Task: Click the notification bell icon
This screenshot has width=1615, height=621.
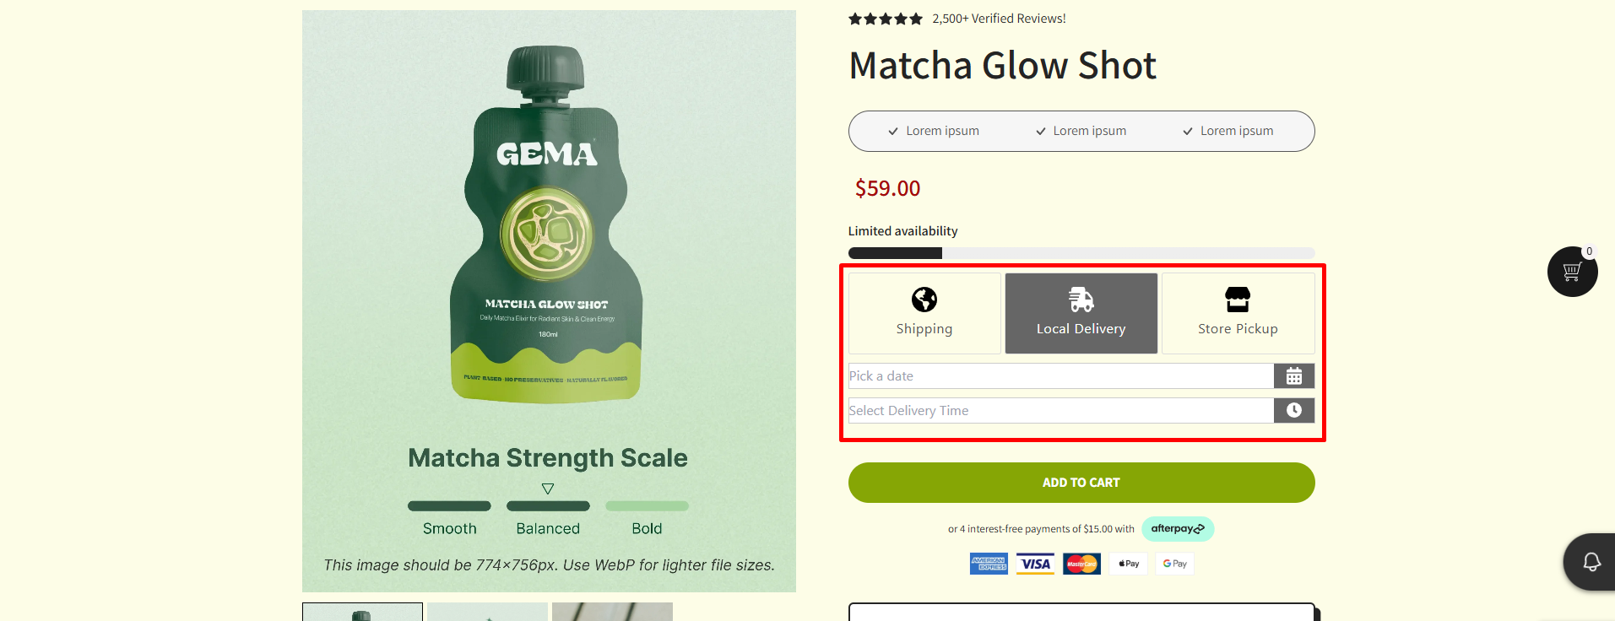Action: tap(1591, 562)
